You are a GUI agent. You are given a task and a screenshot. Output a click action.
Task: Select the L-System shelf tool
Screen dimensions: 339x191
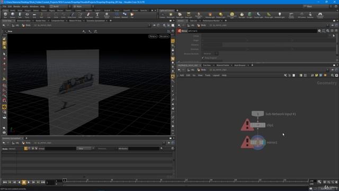[x=117, y=15]
